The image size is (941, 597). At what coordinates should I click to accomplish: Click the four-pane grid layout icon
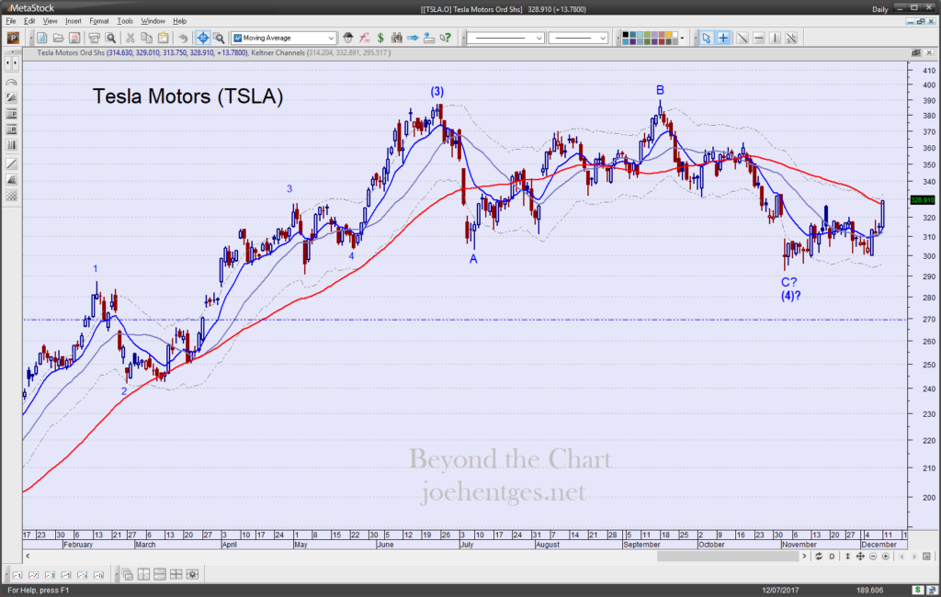click(x=176, y=575)
